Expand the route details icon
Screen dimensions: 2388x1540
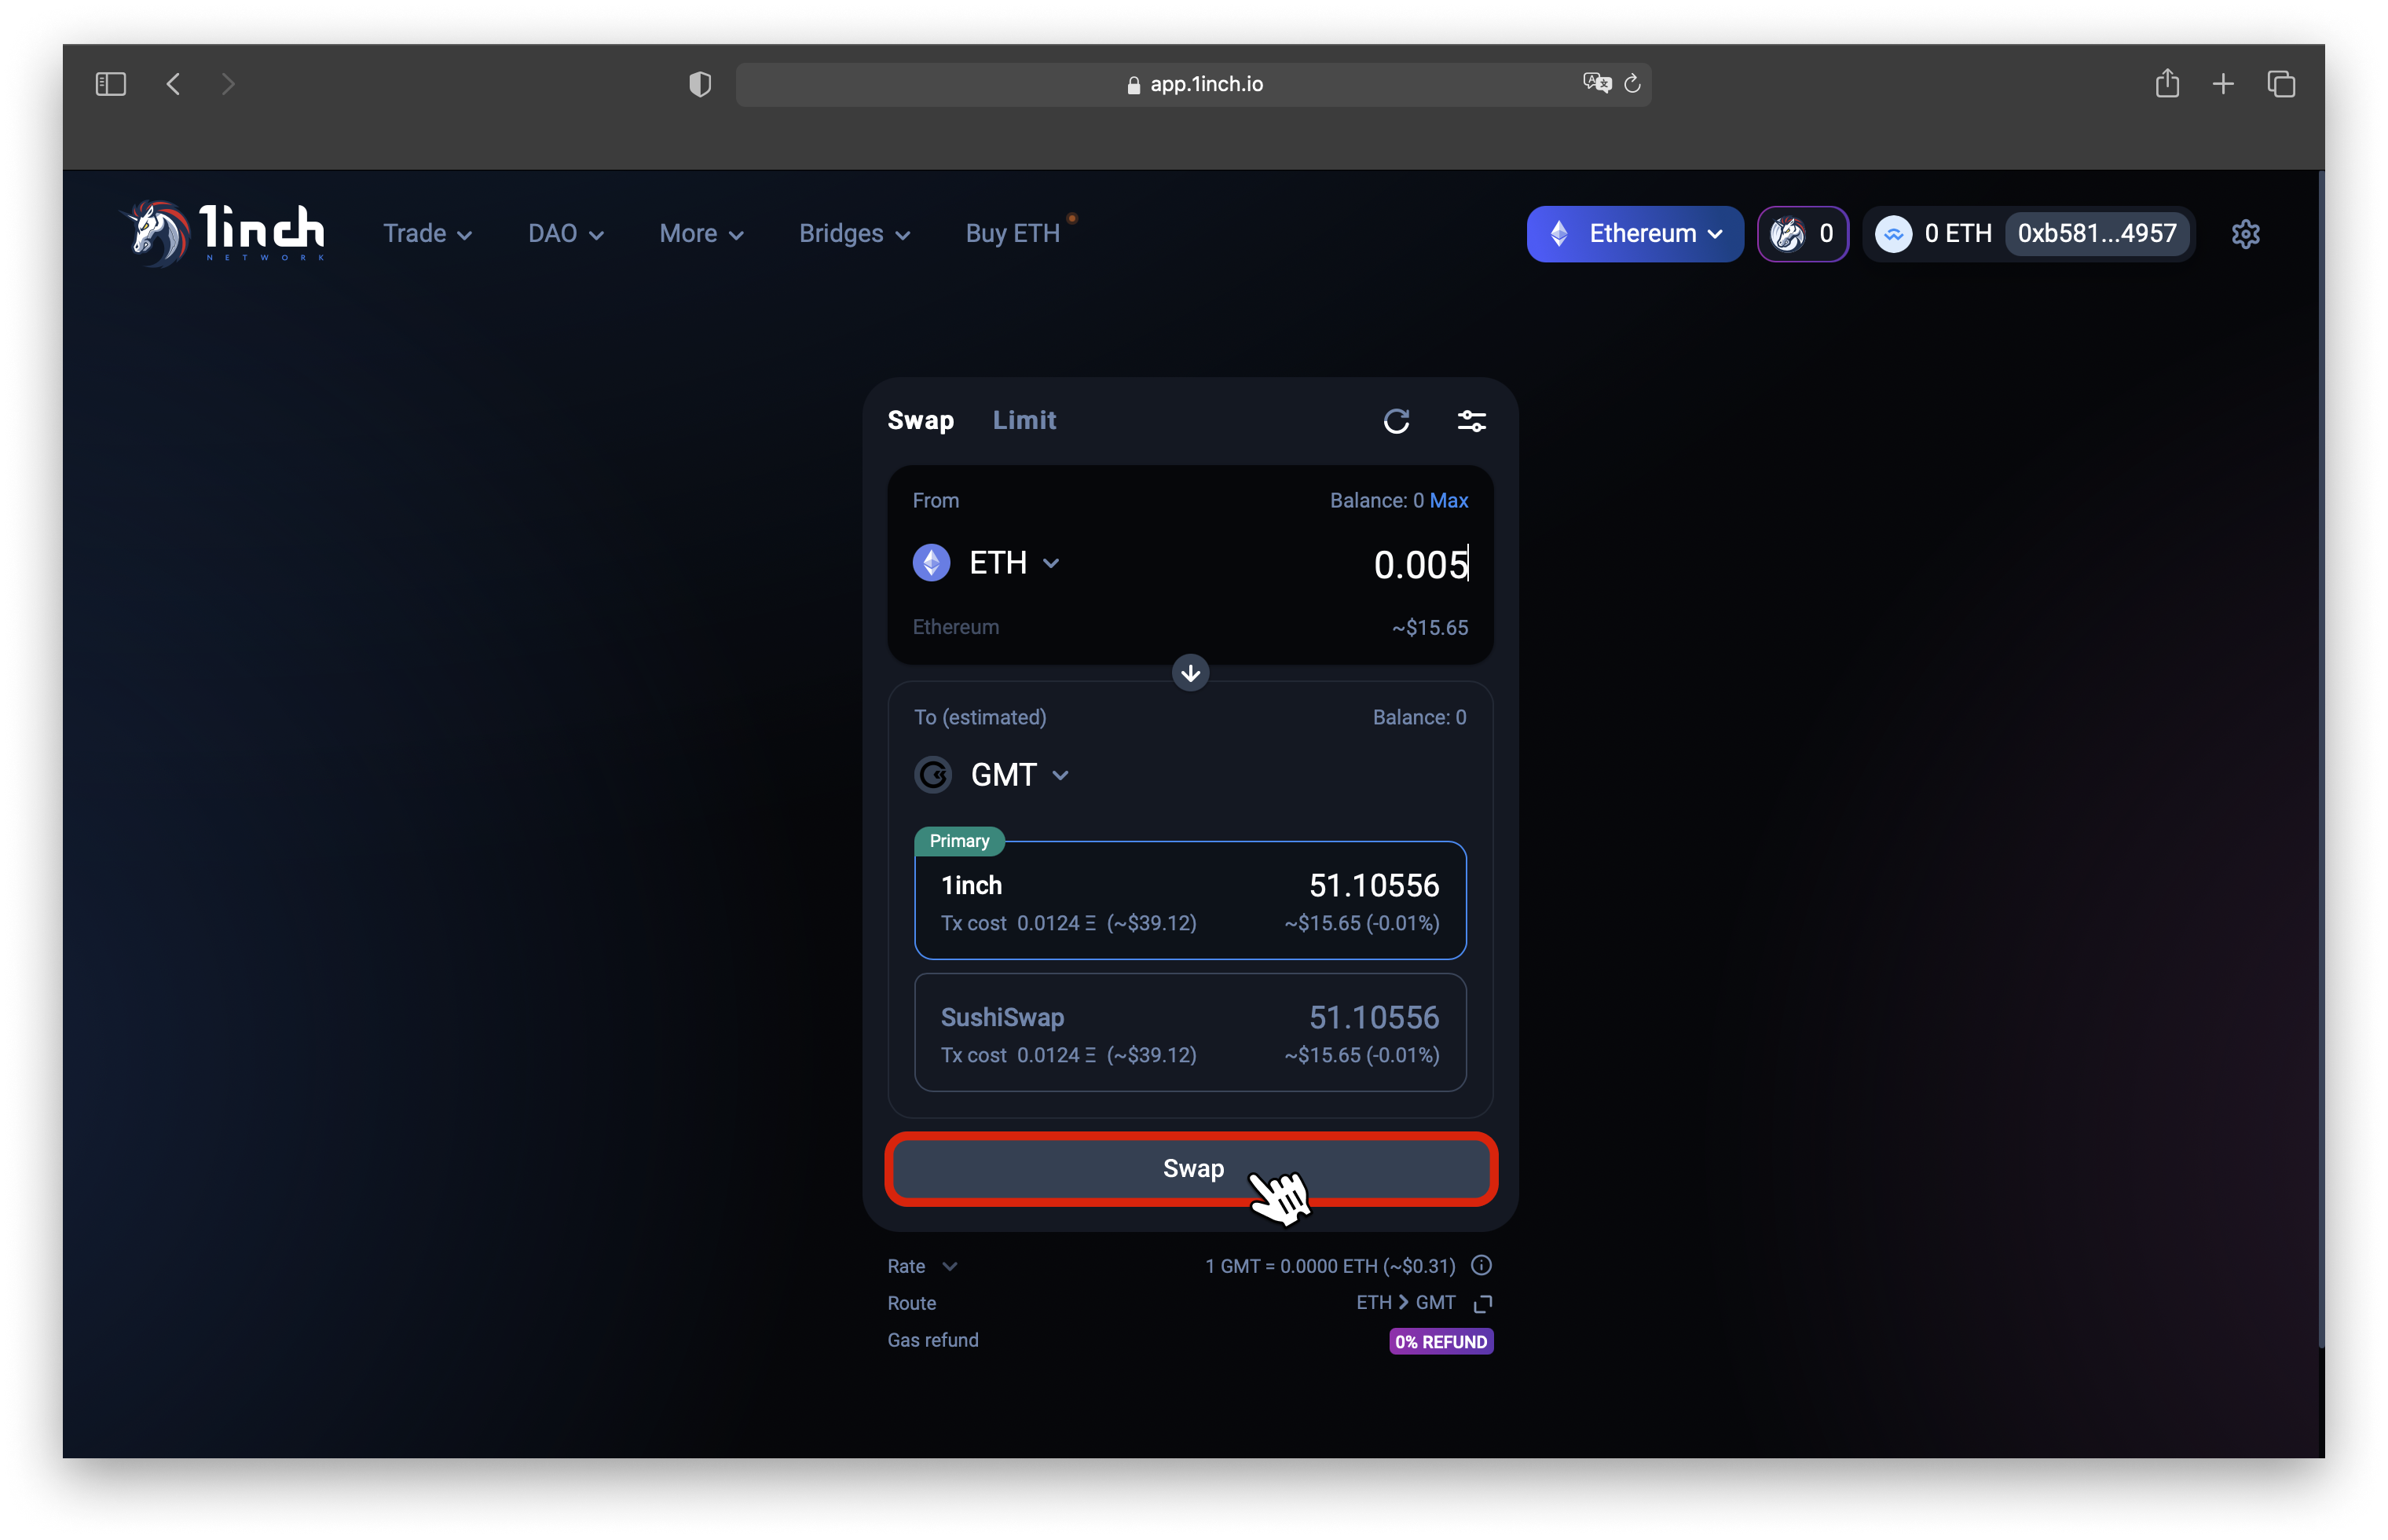coord(1482,1303)
